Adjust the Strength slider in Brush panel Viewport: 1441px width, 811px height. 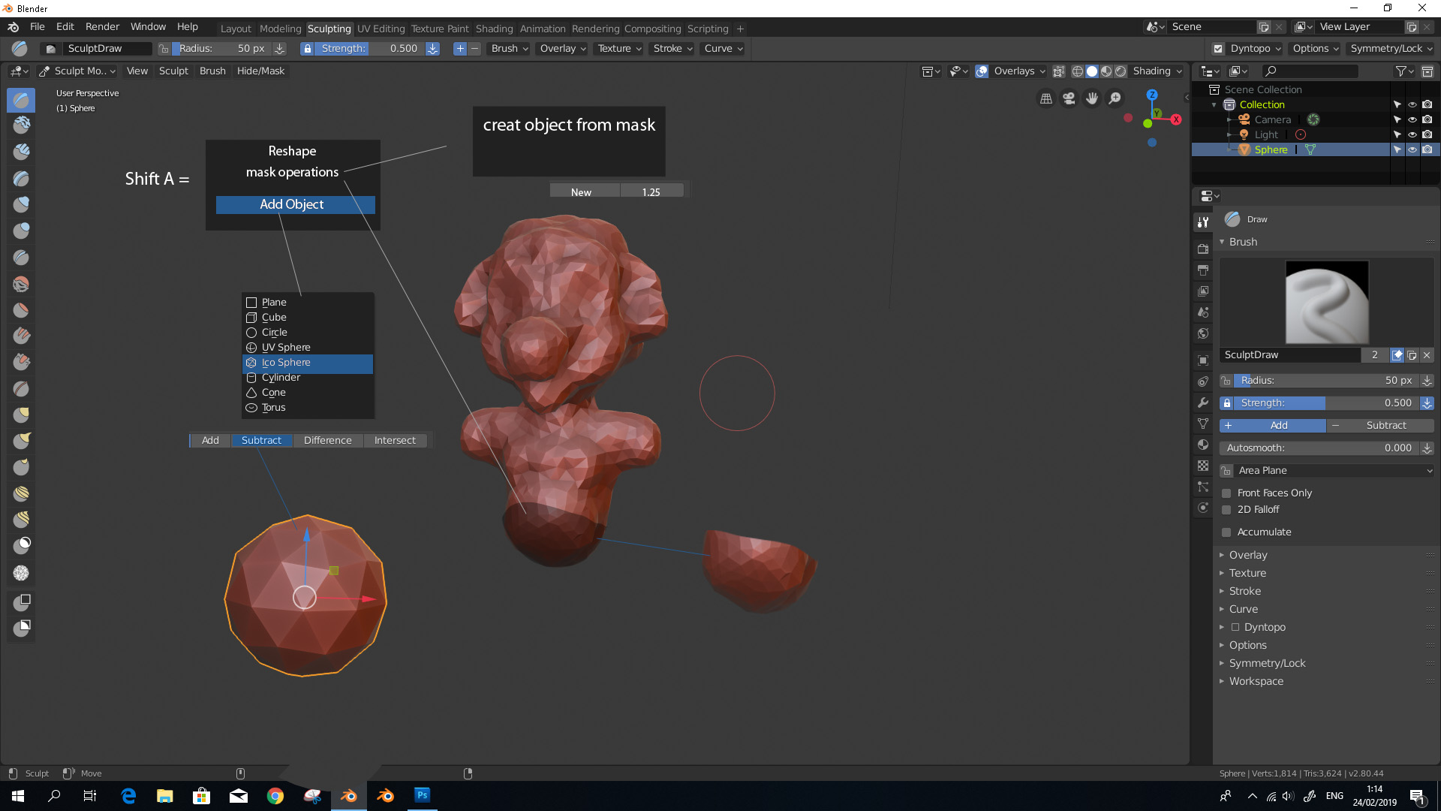pos(1326,403)
